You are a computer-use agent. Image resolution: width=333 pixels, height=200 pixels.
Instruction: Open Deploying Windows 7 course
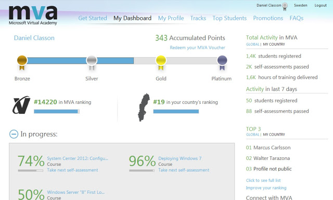pyautogui.click(x=180, y=158)
